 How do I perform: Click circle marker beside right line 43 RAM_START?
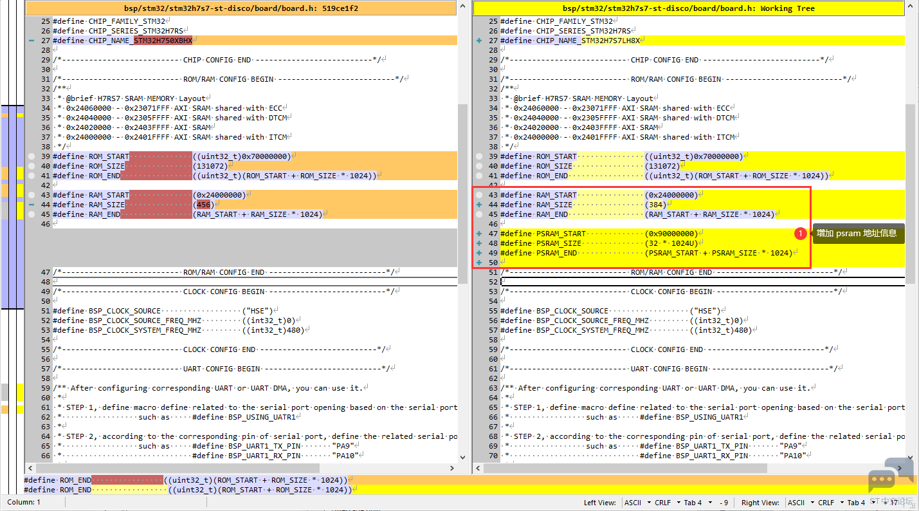478,195
